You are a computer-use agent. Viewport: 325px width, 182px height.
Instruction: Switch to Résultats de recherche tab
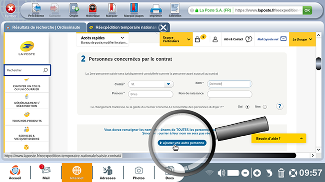point(45,27)
